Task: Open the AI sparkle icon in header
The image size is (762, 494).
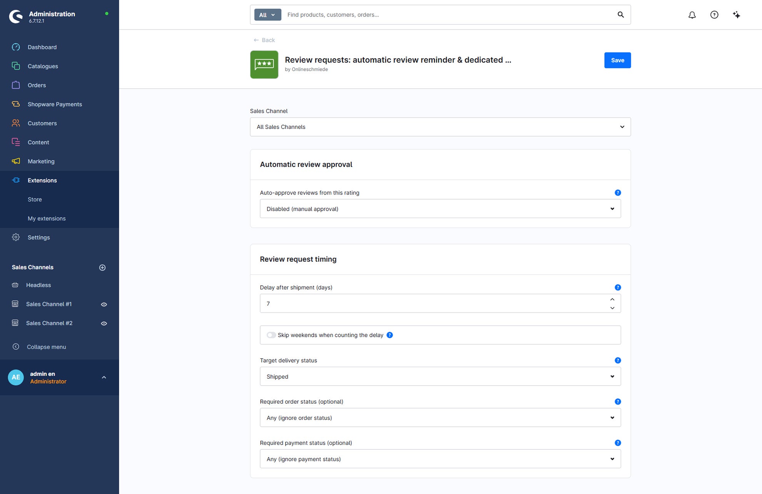Action: pos(737,15)
